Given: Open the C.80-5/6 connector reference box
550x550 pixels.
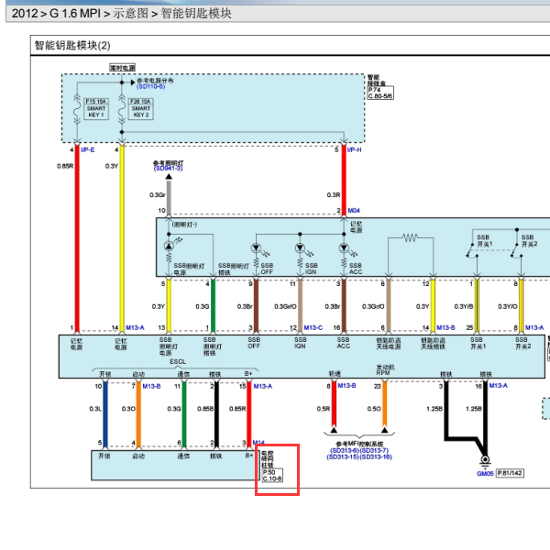Looking at the screenshot, I should [380, 96].
